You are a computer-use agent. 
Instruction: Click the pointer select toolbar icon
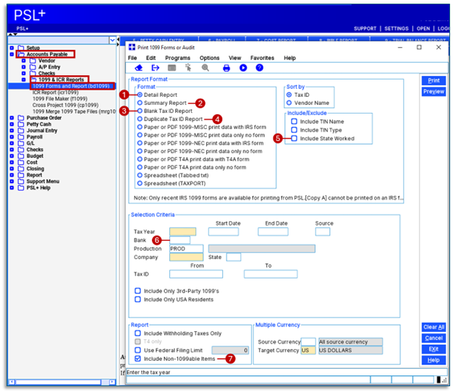tap(188, 68)
